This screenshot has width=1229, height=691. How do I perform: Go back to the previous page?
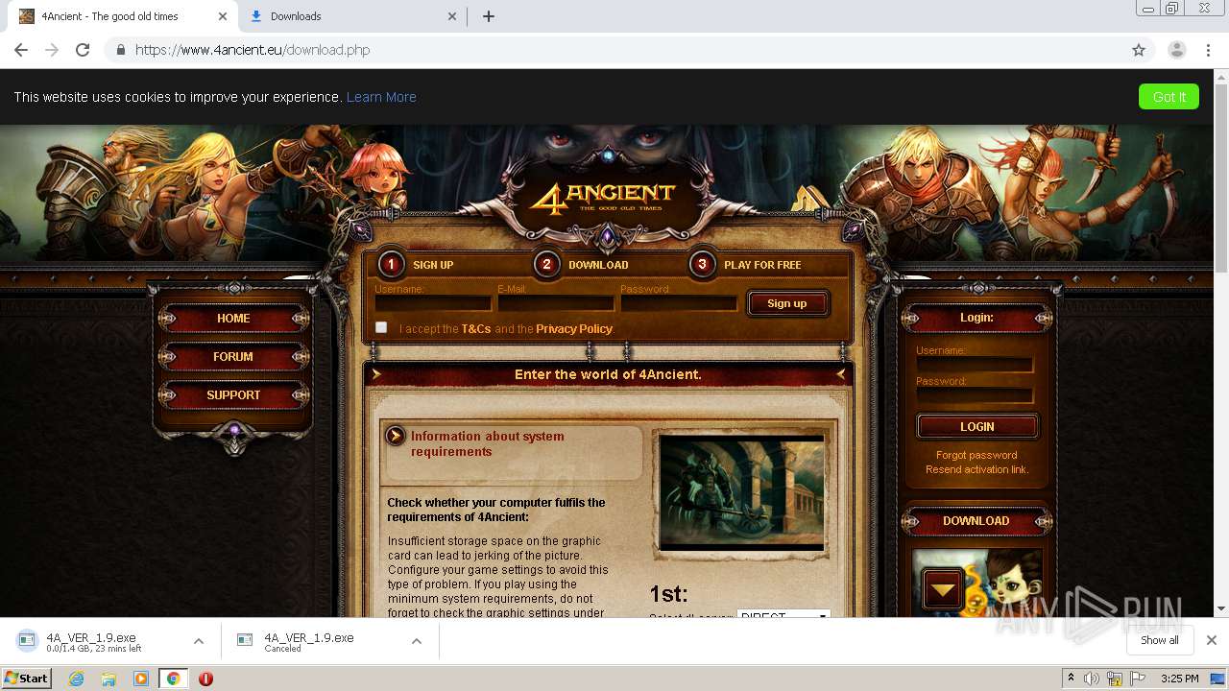(21, 50)
